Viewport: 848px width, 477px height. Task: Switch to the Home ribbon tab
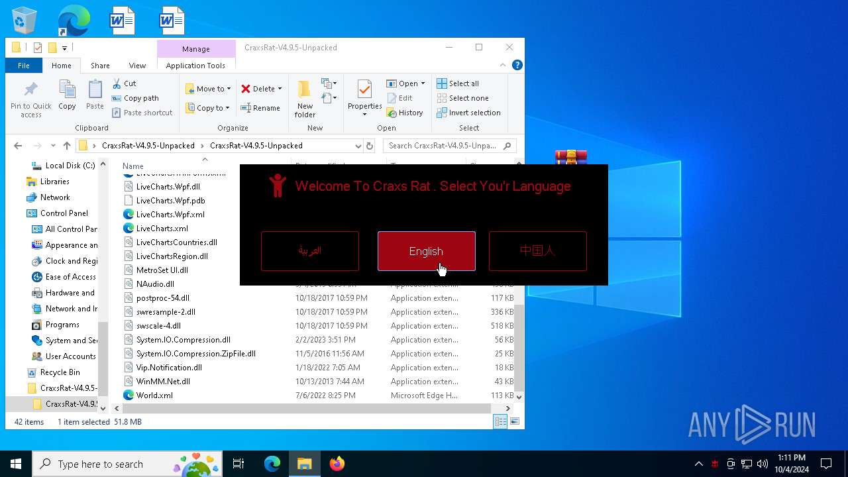pyautogui.click(x=62, y=66)
